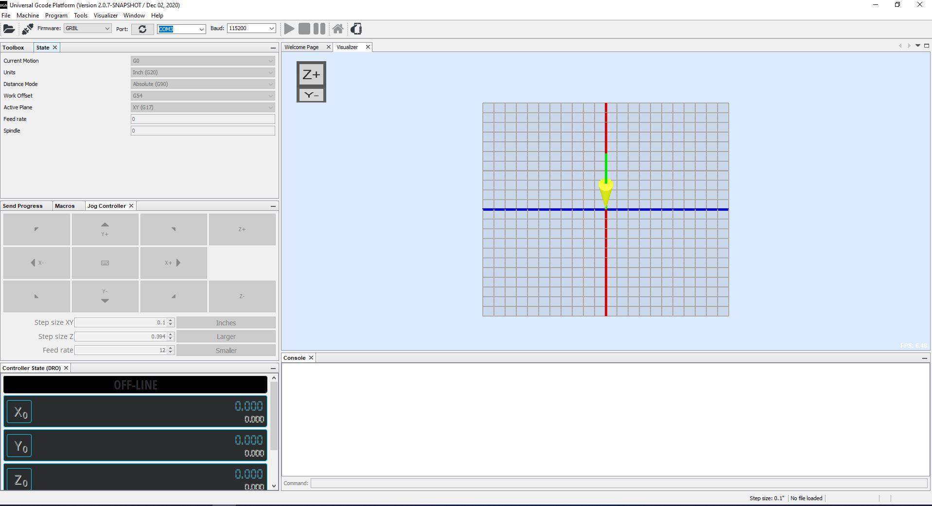This screenshot has height=506, width=932.
Task: Reset X axis zero with X0 button
Action: pos(19,412)
